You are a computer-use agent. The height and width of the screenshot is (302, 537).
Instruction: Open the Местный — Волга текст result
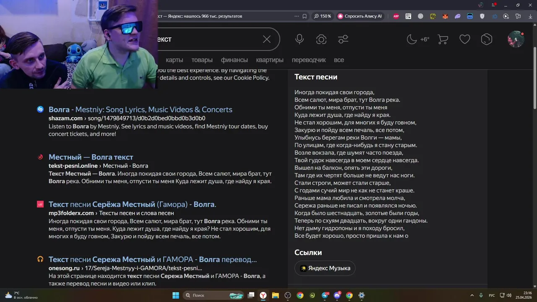[x=91, y=157]
